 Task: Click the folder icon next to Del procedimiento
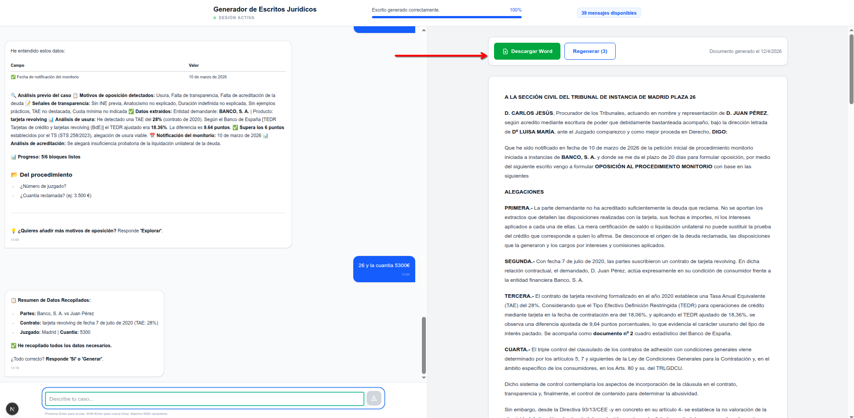(14, 175)
